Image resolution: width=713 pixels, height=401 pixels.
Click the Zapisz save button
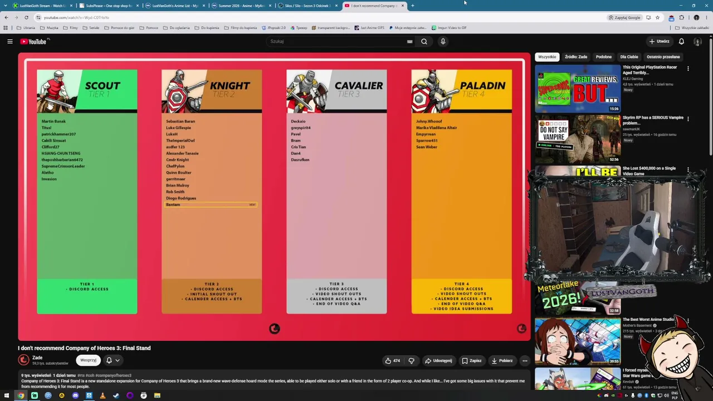[x=471, y=360]
